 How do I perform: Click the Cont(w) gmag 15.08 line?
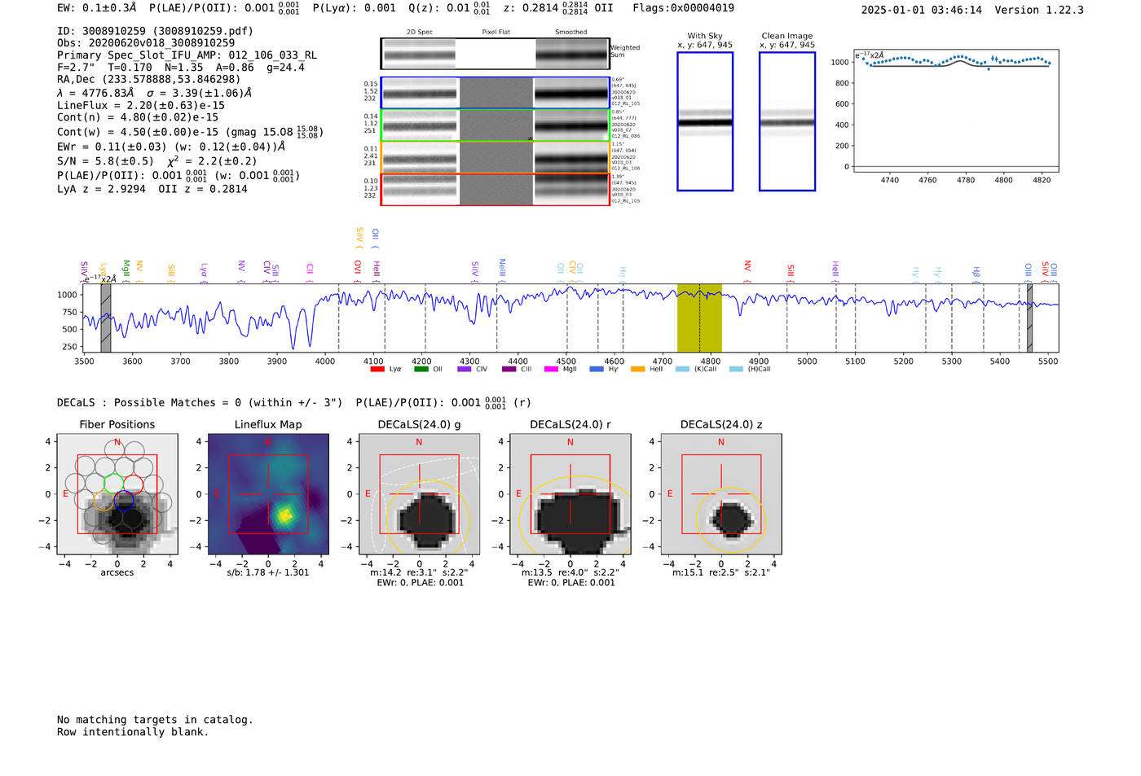[190, 132]
